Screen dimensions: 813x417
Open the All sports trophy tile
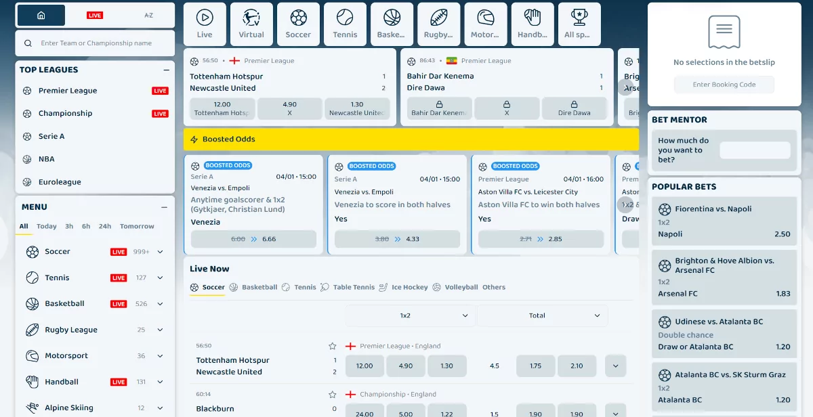[579, 24]
